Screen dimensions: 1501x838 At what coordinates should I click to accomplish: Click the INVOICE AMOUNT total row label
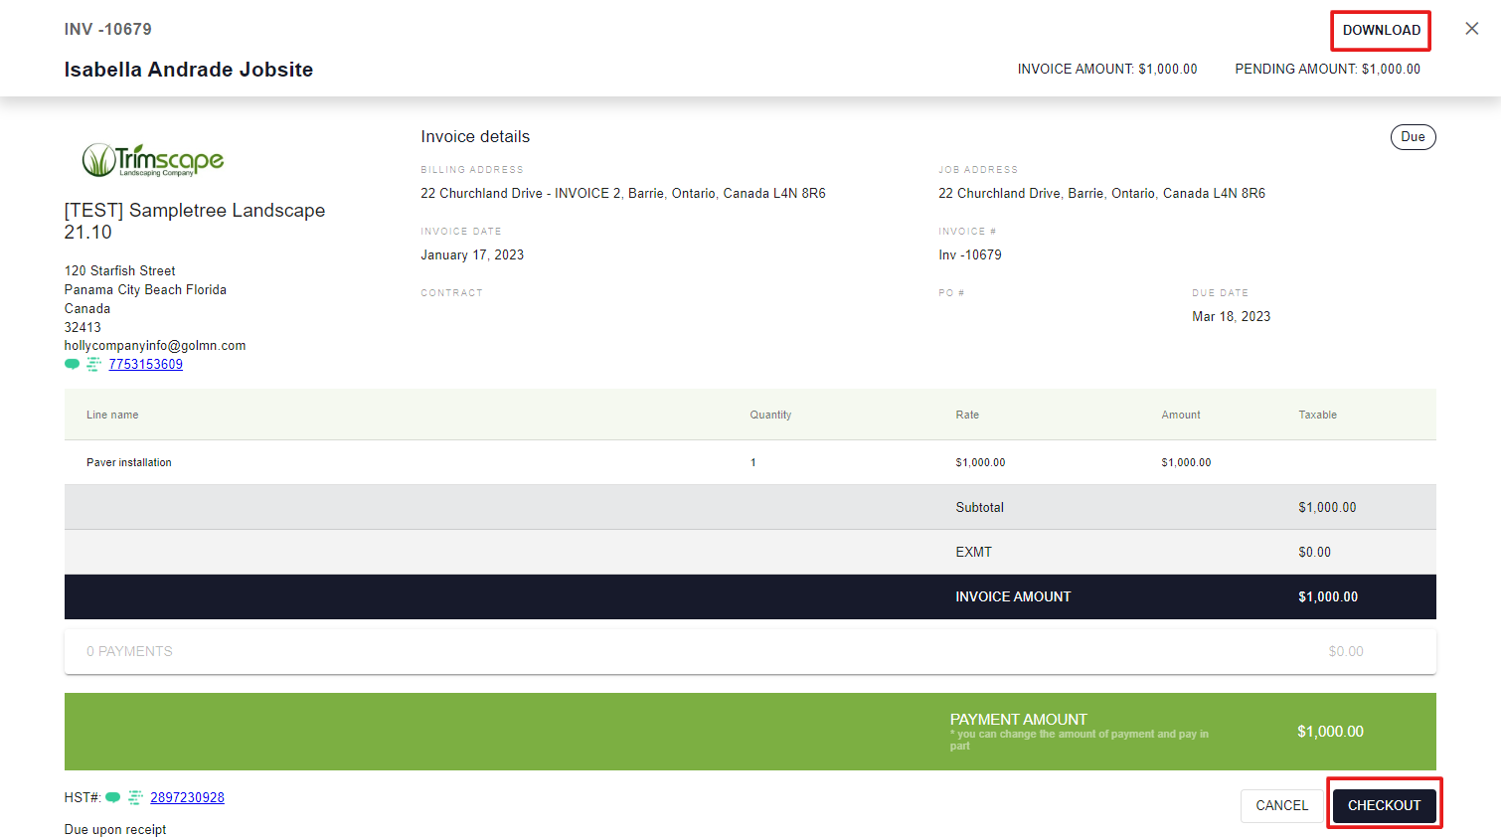pyautogui.click(x=1013, y=596)
